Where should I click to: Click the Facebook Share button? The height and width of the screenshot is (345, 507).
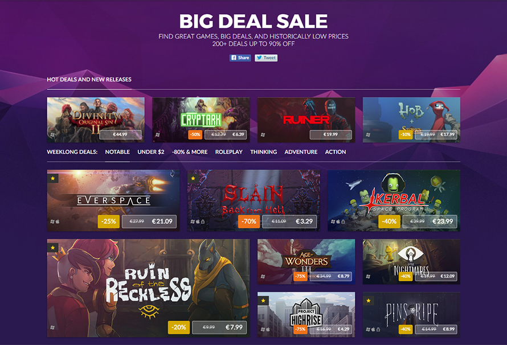click(x=240, y=58)
